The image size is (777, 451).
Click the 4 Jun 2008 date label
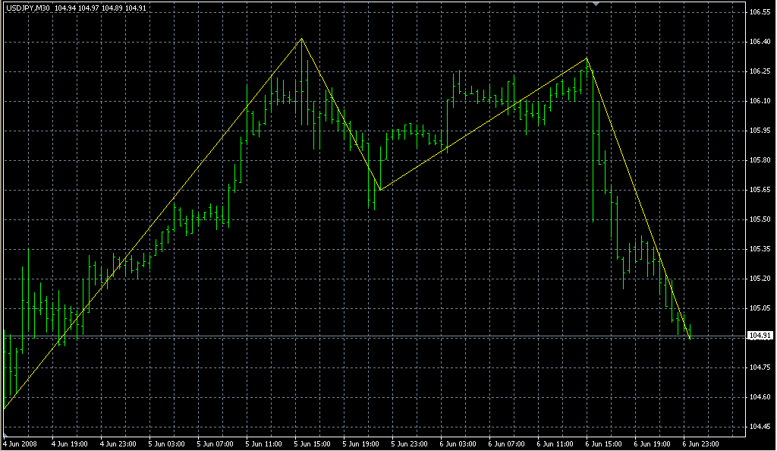click(x=20, y=444)
